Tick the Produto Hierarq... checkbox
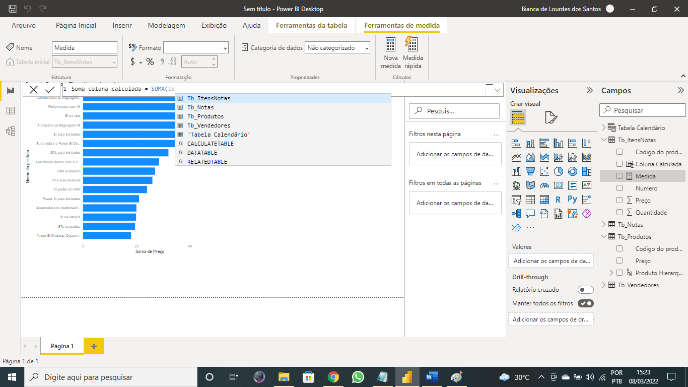The height and width of the screenshot is (387, 688). (x=620, y=273)
